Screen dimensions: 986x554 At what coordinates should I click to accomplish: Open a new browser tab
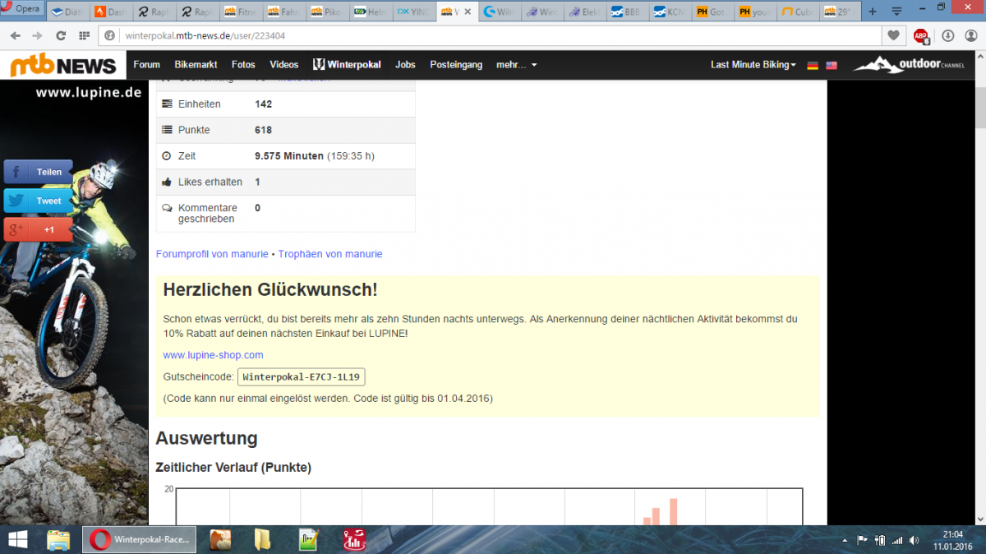coord(873,12)
